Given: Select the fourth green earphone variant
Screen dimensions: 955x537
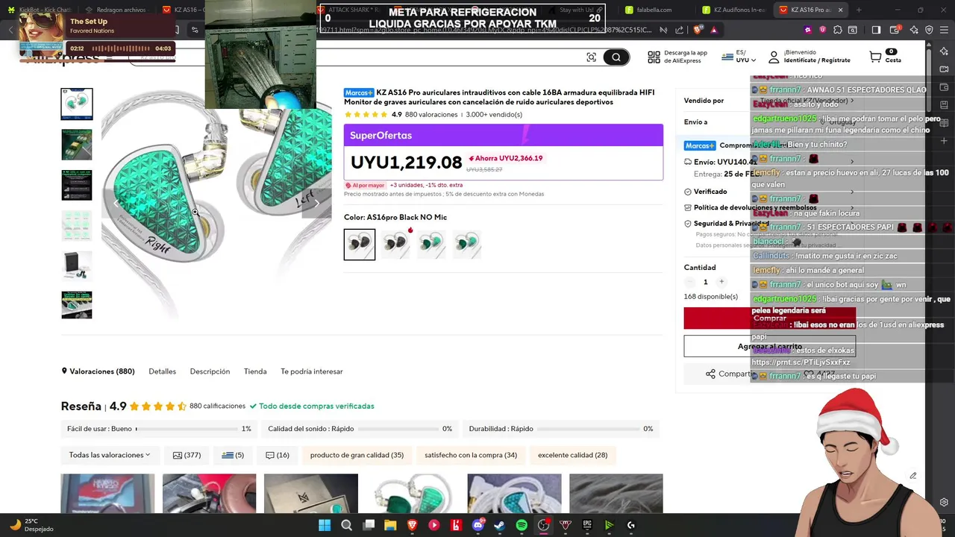Looking at the screenshot, I should click(467, 244).
